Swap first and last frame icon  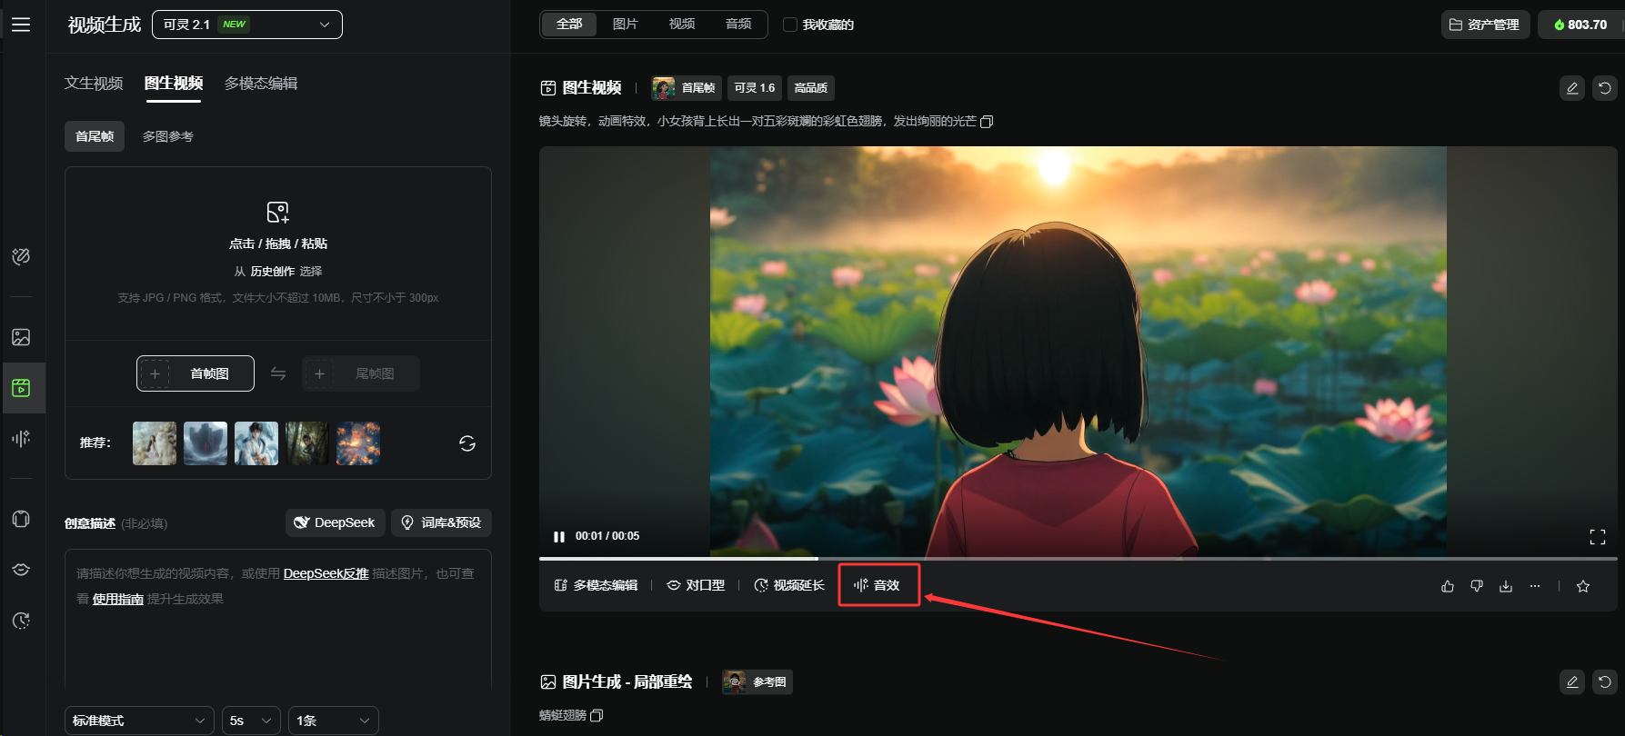[x=278, y=373]
